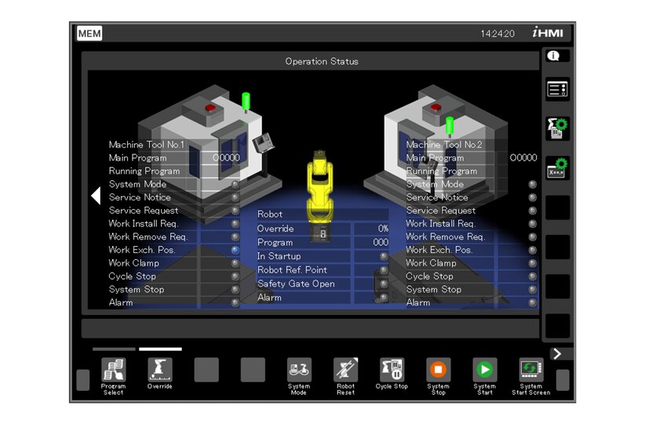645x423 pixels.
Task: Open the list panel icon in right sidebar
Action: click(x=557, y=89)
